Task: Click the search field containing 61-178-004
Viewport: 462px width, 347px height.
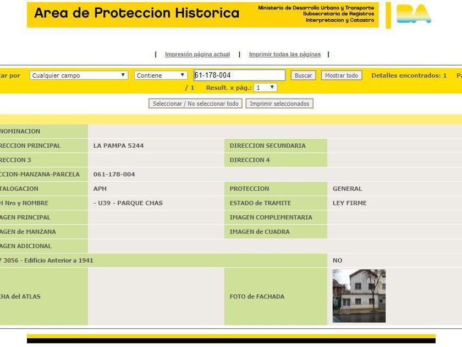Action: [x=239, y=75]
